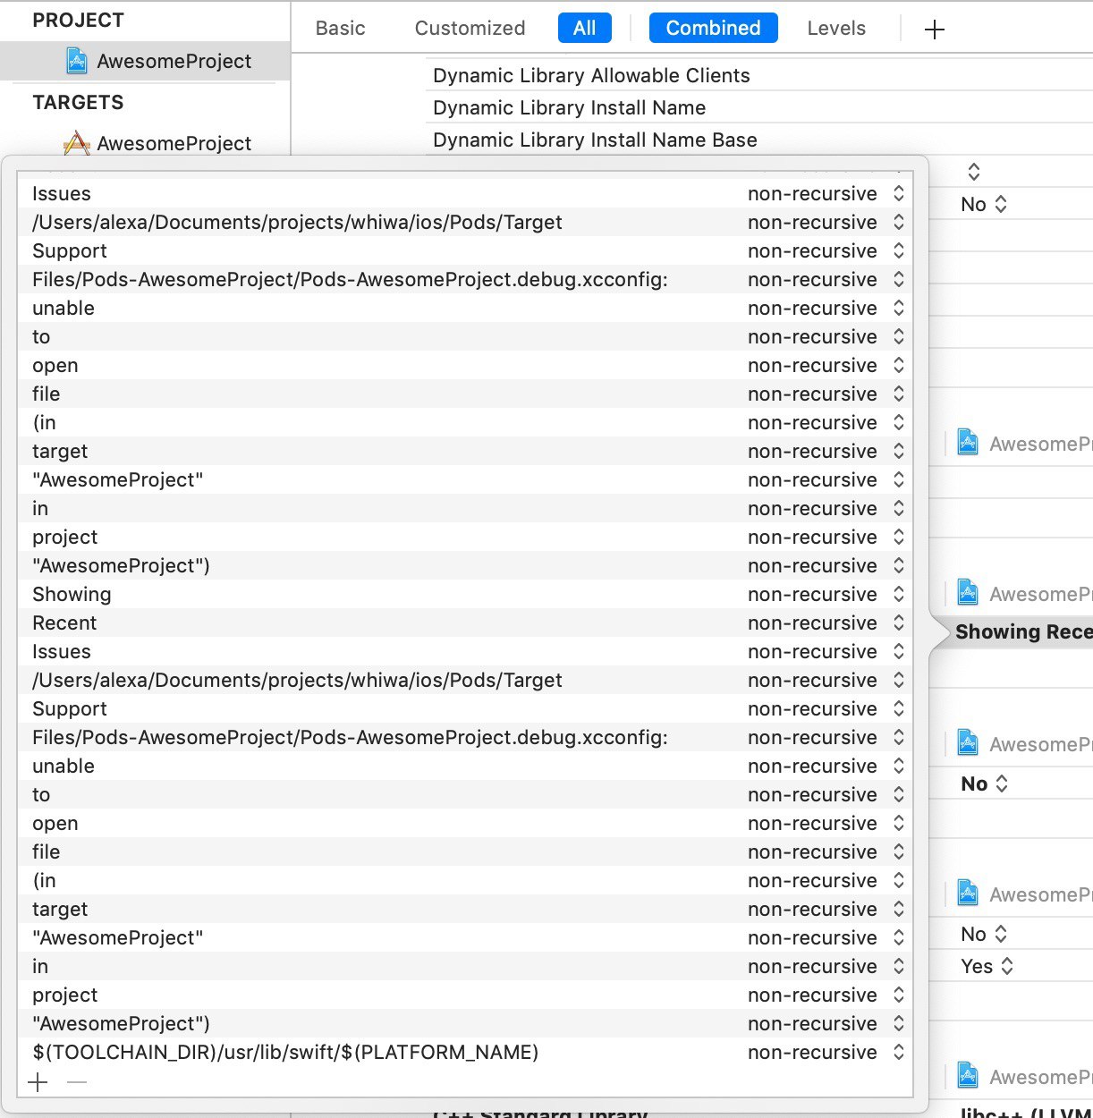1093x1118 pixels.
Task: Open the bold No value dropdown
Action: [x=984, y=783]
